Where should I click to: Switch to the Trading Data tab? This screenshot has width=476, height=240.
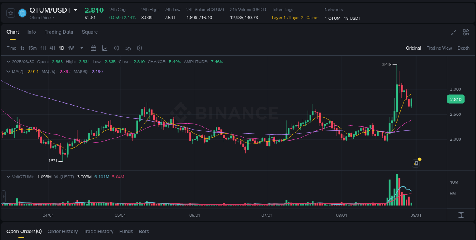click(59, 32)
